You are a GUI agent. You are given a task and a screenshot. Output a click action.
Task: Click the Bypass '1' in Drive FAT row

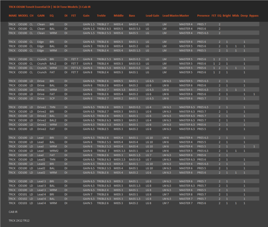254,94
